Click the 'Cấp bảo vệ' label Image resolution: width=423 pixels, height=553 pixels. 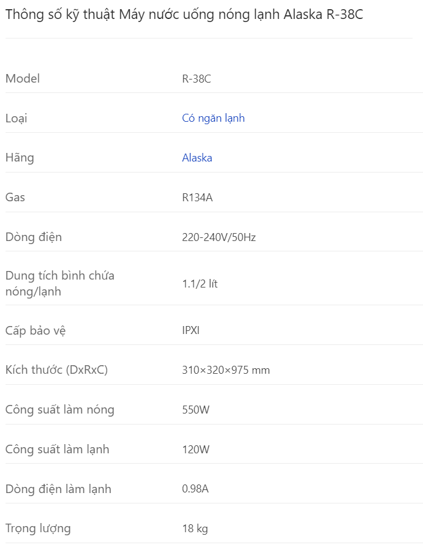(x=36, y=330)
